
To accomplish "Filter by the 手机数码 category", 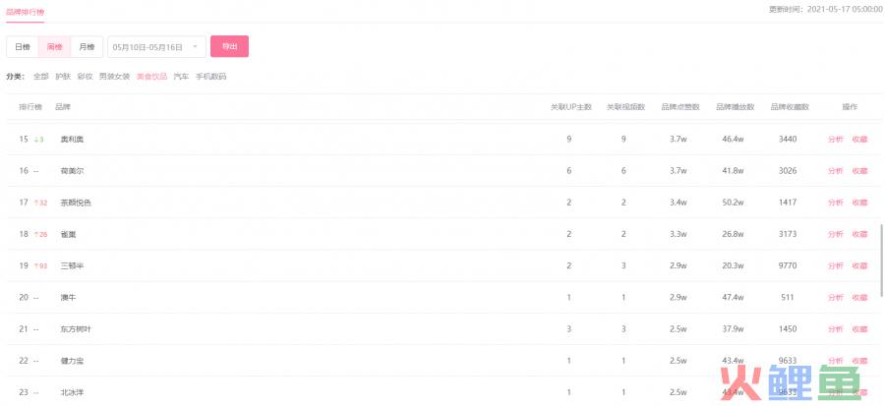I will (211, 76).
